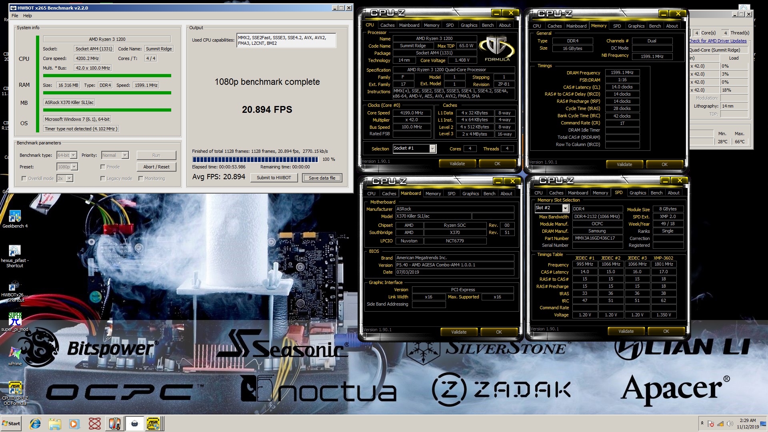The height and width of the screenshot is (432, 768).
Task: Click the Max temperature 66°C value
Action: (x=739, y=142)
